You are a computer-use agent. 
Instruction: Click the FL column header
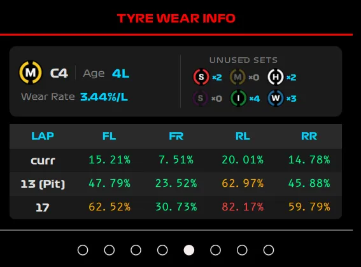click(x=109, y=136)
